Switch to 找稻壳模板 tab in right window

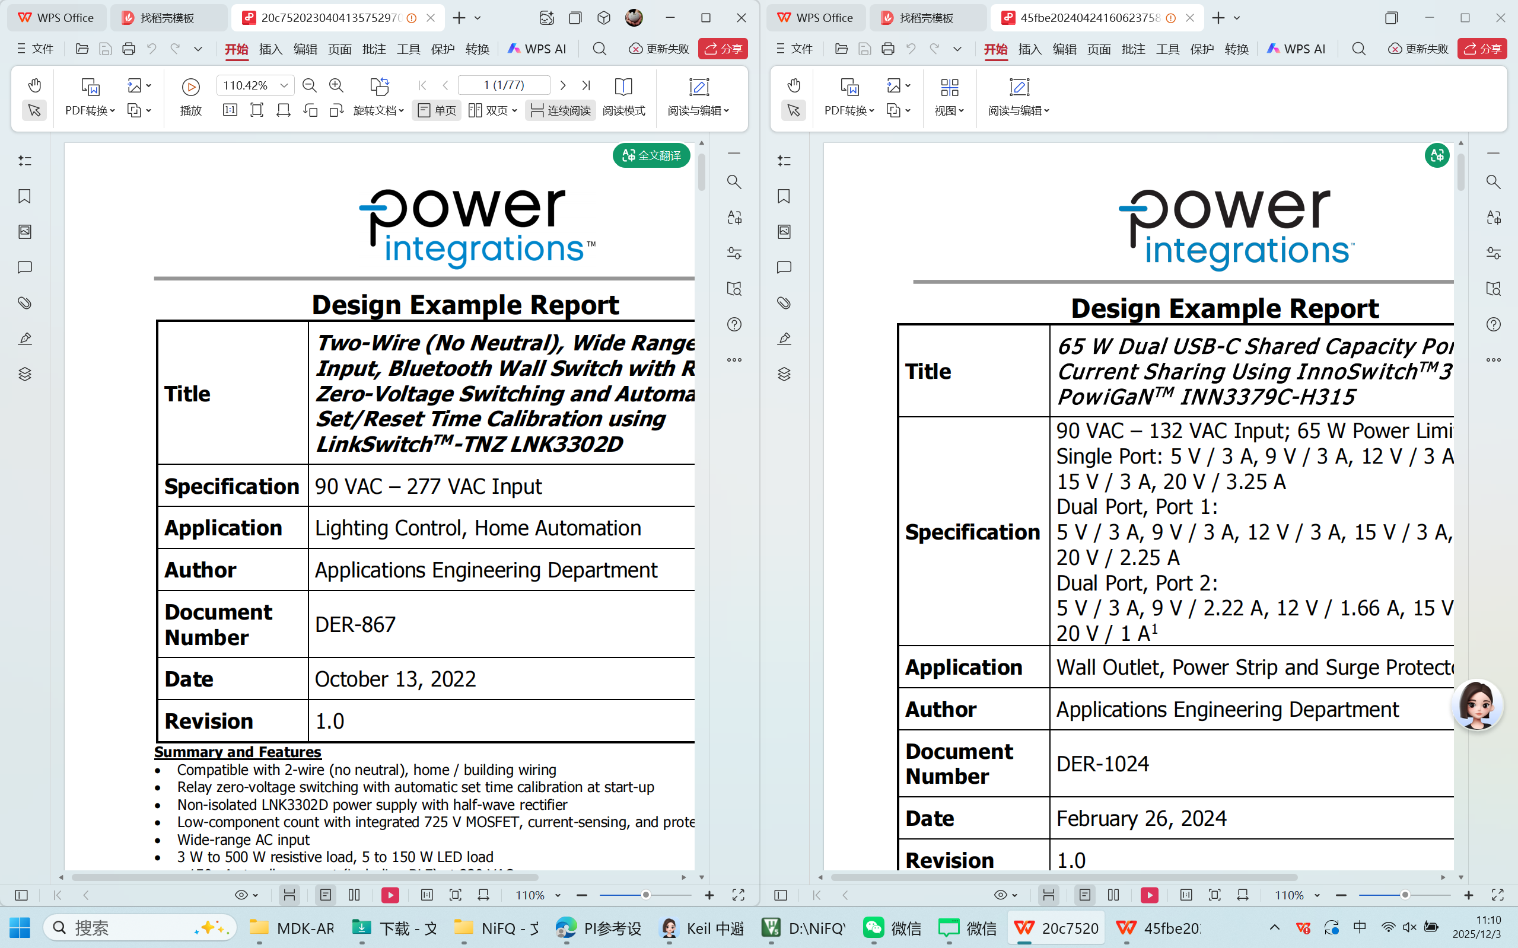coord(926,18)
